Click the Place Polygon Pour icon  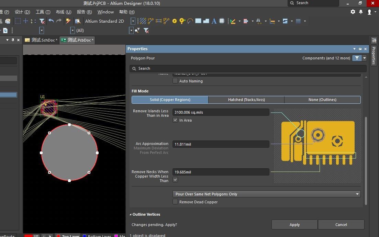point(206,21)
